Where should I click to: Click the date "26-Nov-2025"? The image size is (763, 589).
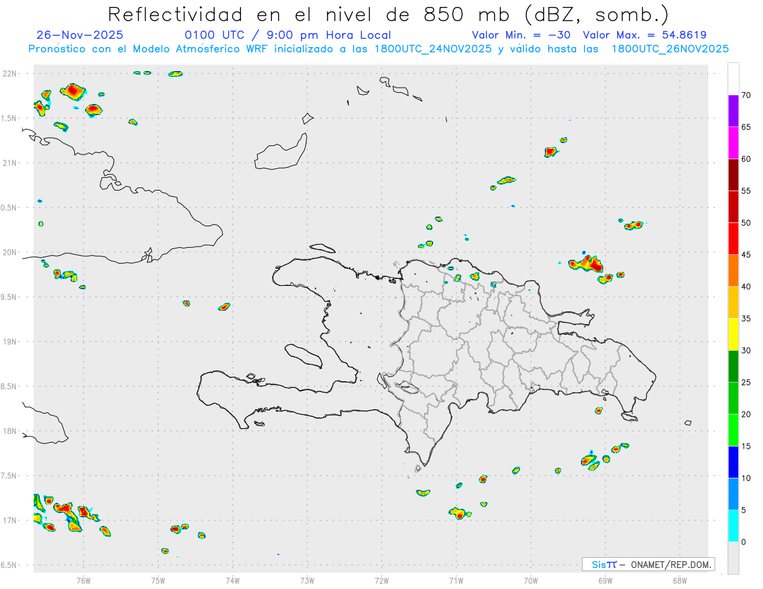click(x=80, y=35)
